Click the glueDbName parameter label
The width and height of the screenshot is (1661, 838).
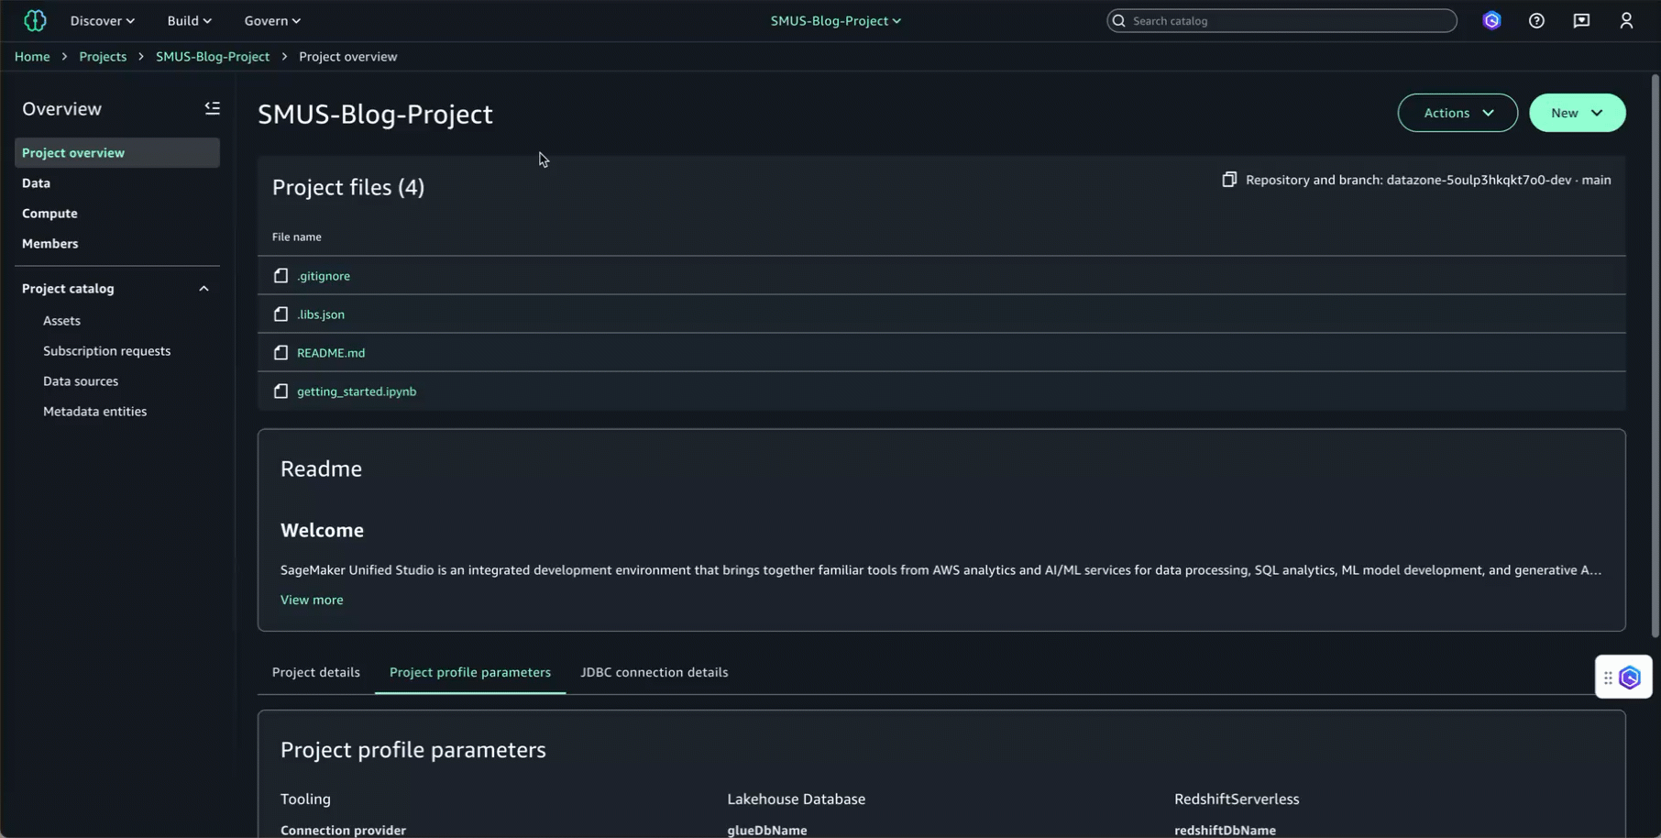click(x=767, y=830)
